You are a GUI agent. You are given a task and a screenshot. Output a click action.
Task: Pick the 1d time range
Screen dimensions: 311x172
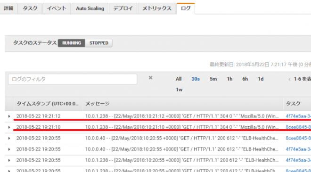(x=261, y=79)
